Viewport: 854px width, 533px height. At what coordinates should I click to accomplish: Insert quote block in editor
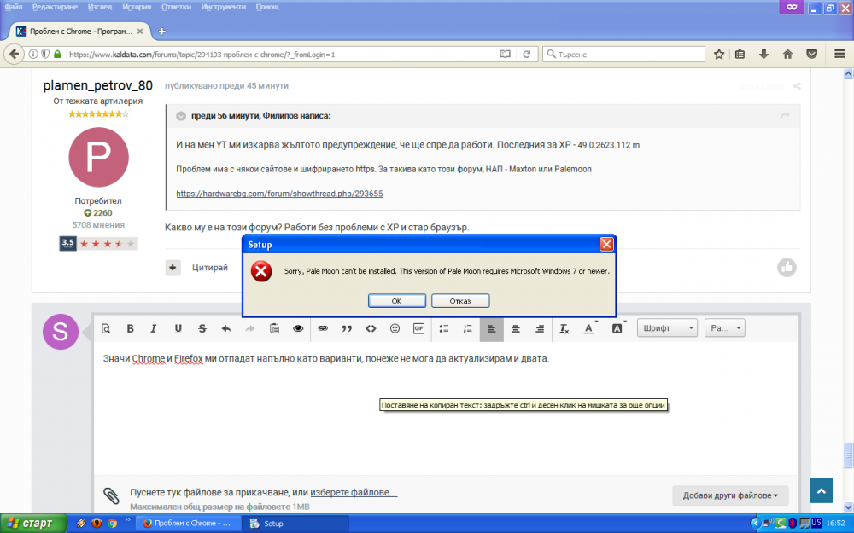tap(347, 328)
